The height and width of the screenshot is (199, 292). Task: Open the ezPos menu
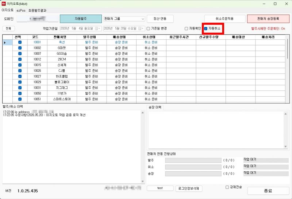(x=21, y=11)
